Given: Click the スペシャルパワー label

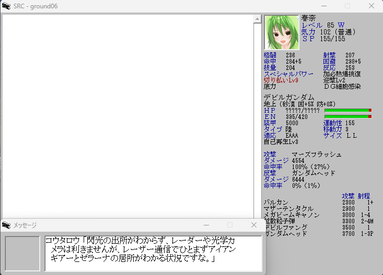Looking at the screenshot, I should point(288,74).
